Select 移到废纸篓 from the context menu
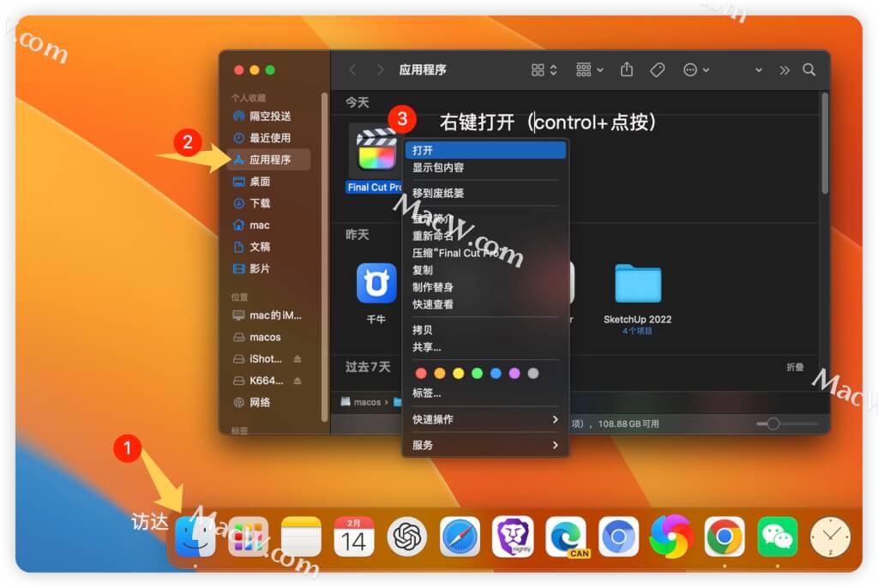Viewport: 878px width, 588px height. pos(485,193)
